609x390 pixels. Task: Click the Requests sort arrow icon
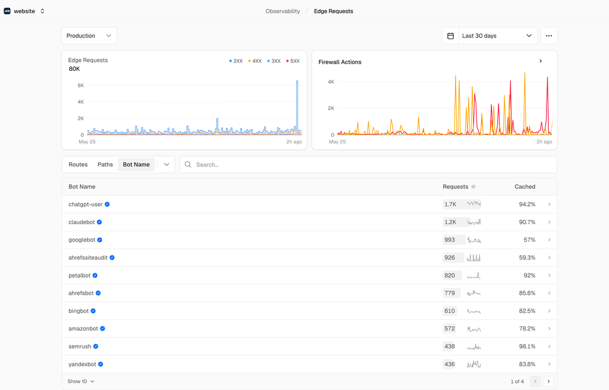click(473, 187)
